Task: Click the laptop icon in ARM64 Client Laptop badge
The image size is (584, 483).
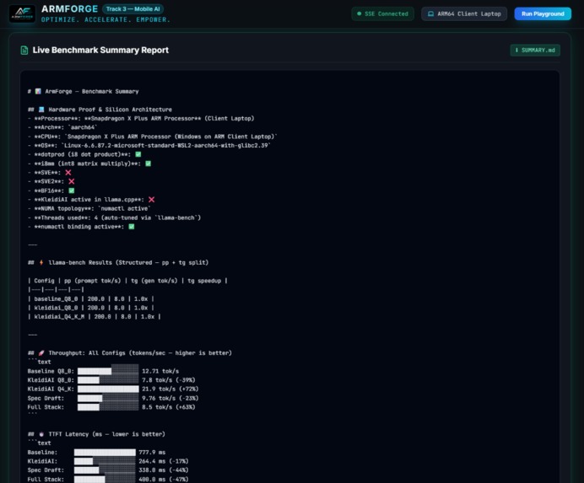Action: coord(430,13)
